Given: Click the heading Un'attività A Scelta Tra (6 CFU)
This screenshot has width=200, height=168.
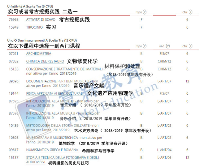Looking at the screenshot, I should (30, 7).
